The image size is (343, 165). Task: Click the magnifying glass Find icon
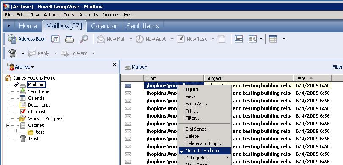(84, 39)
